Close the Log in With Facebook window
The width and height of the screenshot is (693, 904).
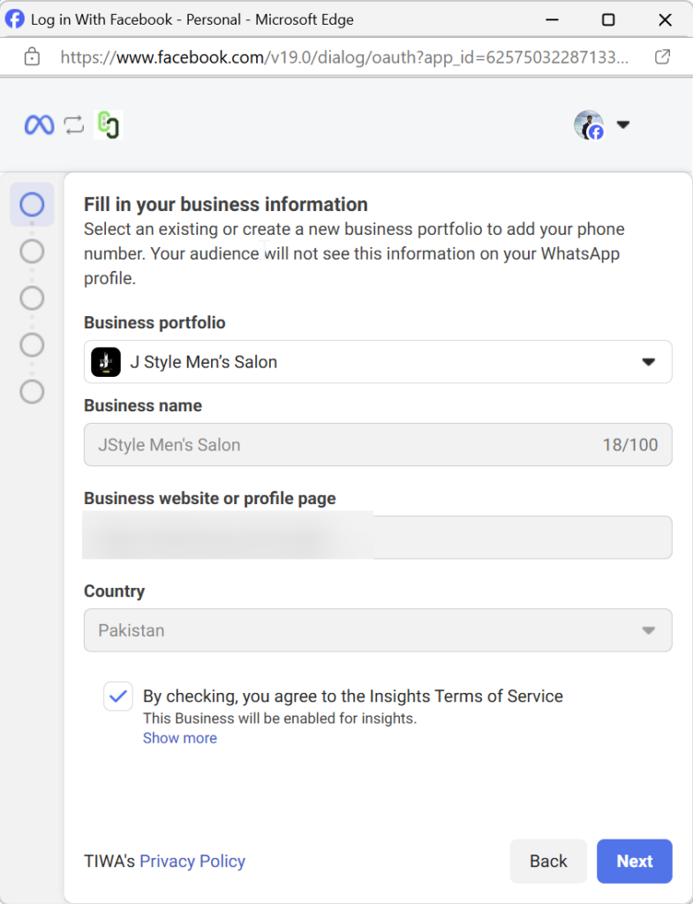point(665,19)
